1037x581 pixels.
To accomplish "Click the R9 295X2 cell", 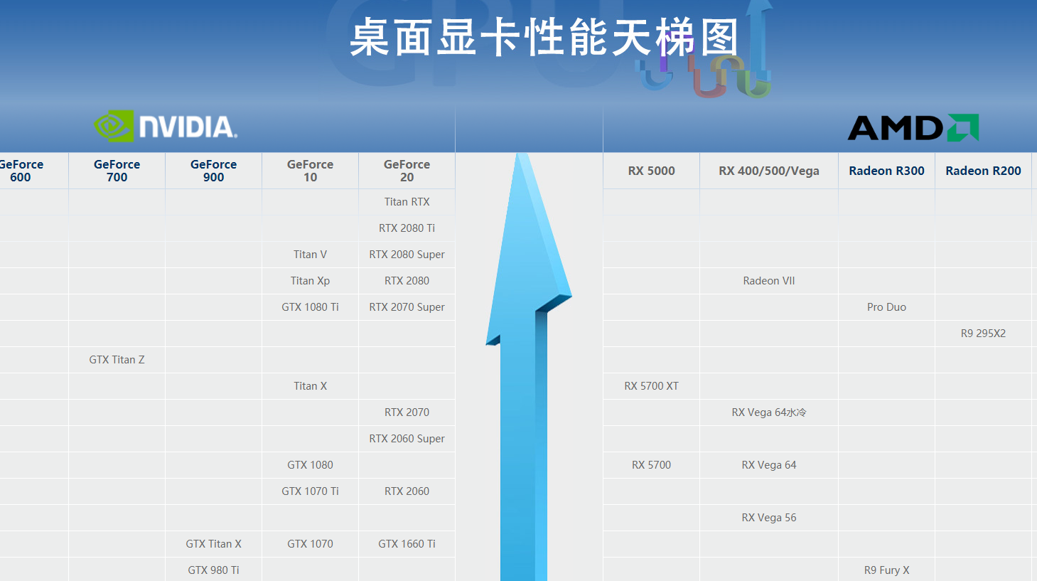I will tap(984, 334).
